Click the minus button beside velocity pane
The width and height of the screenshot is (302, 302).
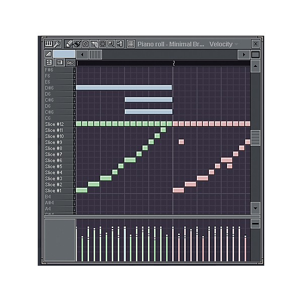[x=255, y=223]
